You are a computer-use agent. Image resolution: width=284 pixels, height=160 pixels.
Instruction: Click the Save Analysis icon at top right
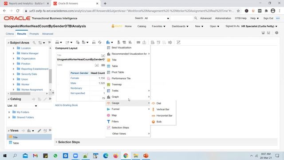(263, 33)
